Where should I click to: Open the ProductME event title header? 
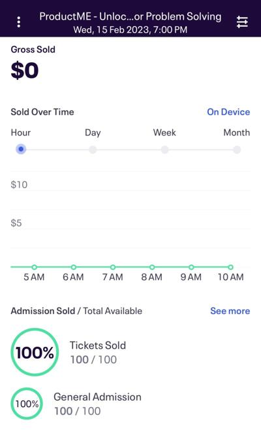click(130, 22)
